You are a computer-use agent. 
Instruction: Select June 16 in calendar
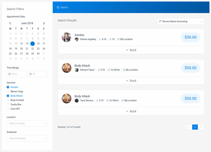pyautogui.click(x=38, y=44)
